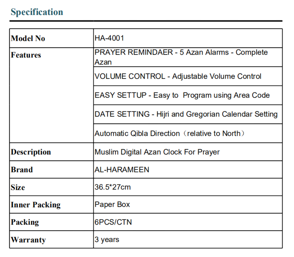
Task: Click the PRAYER REMINDAER feature text
Action: pos(181,57)
